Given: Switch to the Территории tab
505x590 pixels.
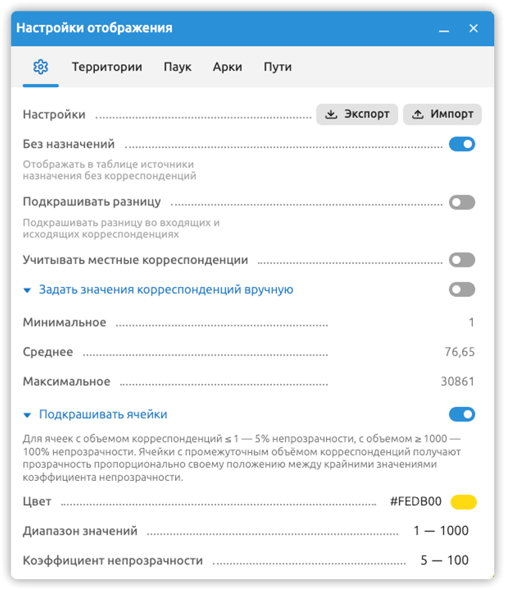Looking at the screenshot, I should pyautogui.click(x=107, y=67).
